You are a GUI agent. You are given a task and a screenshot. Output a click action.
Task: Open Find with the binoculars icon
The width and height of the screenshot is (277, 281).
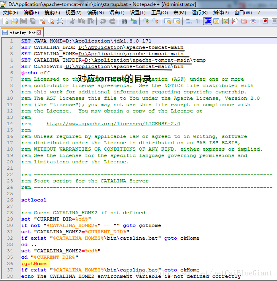(x=124, y=21)
